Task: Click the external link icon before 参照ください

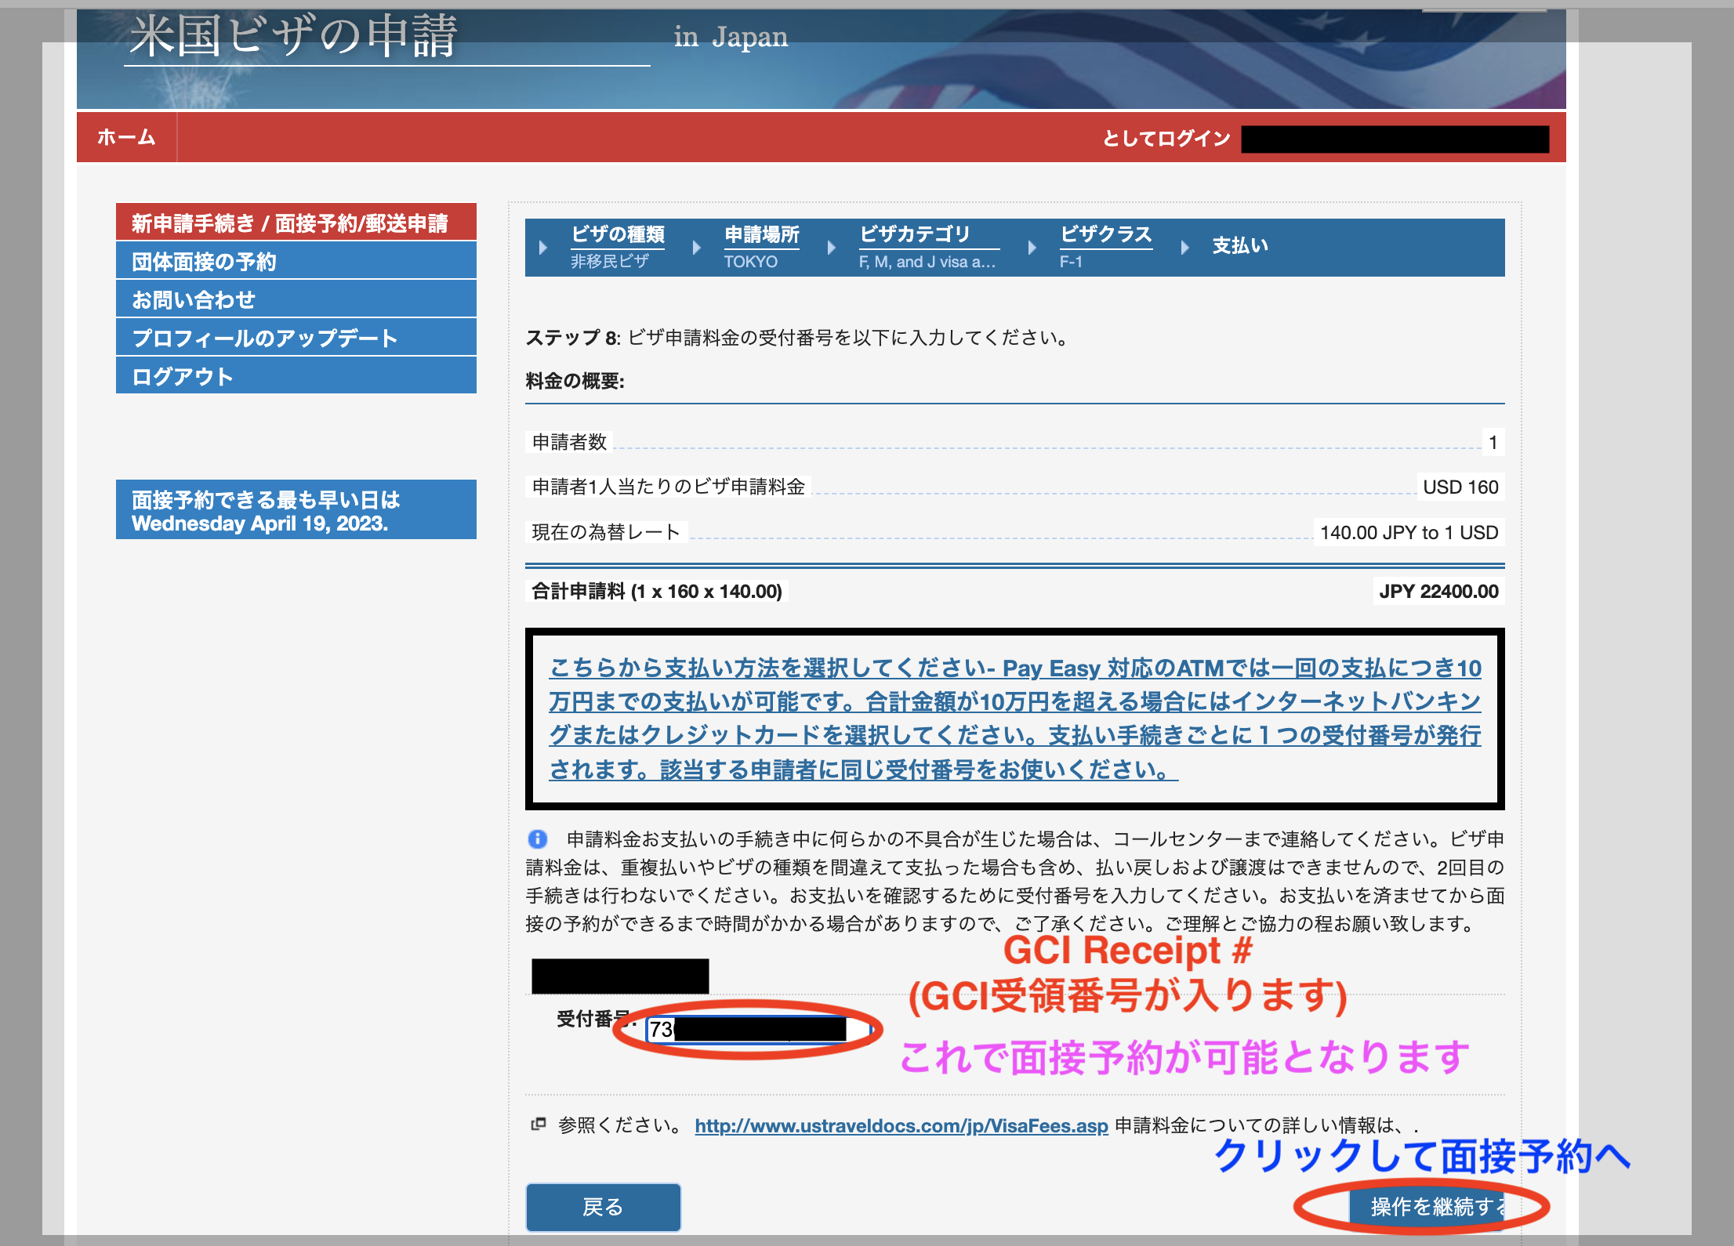Action: [538, 1125]
